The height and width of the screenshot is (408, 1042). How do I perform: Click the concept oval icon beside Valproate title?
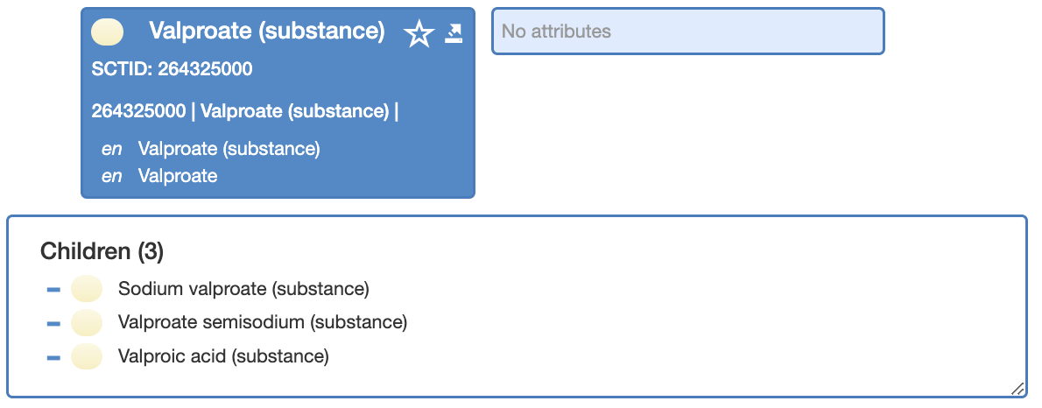pyautogui.click(x=107, y=32)
